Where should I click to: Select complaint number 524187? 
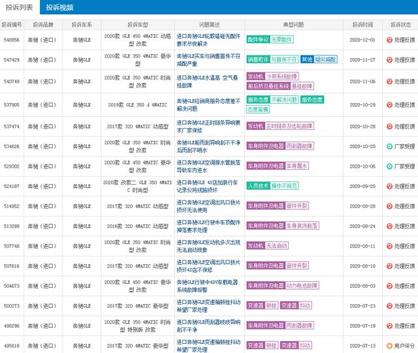point(12,186)
